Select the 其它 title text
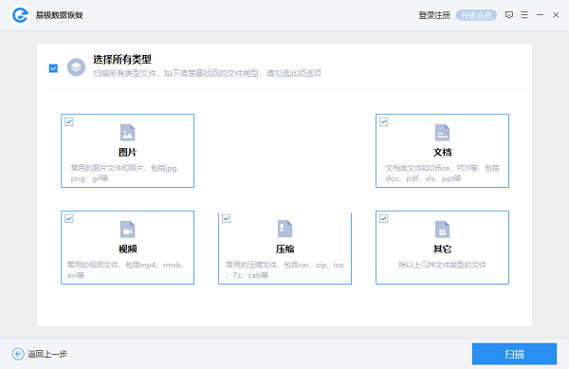Image resolution: width=569 pixels, height=369 pixels. 442,249
